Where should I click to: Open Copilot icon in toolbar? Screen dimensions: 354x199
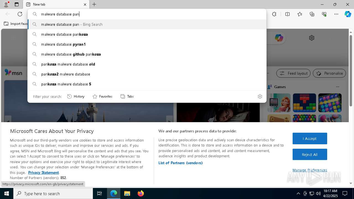tap(348, 14)
